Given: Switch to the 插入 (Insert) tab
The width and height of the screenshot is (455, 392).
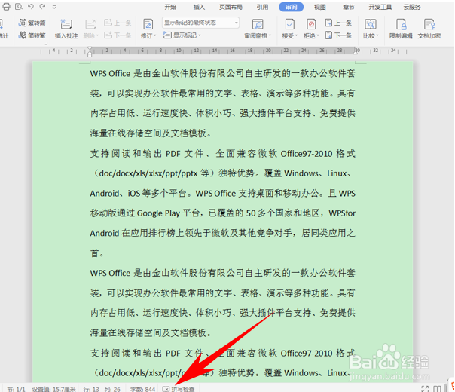Looking at the screenshot, I should click(x=199, y=7).
